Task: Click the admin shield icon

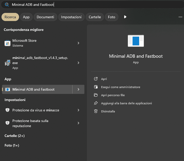Action: [x=96, y=87]
